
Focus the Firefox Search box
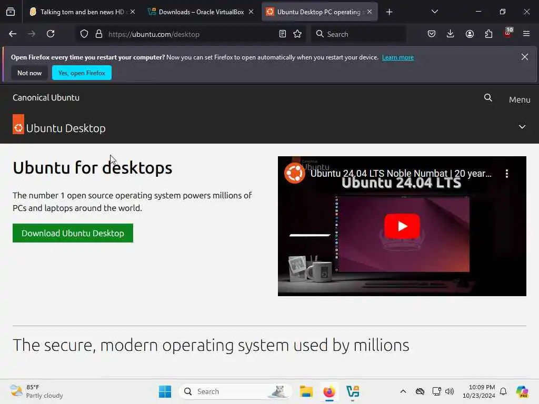pos(358,34)
